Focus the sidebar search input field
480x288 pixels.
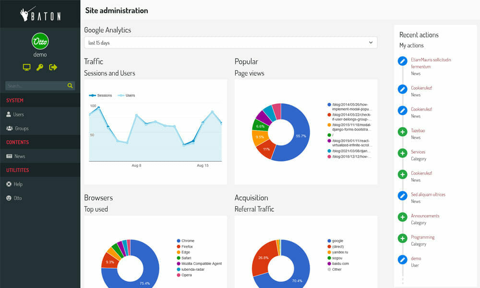36,86
